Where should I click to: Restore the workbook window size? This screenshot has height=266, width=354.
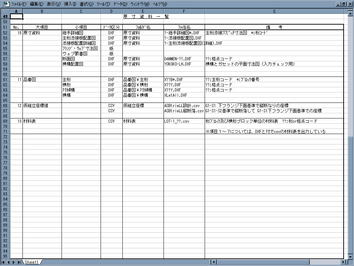point(344,4)
